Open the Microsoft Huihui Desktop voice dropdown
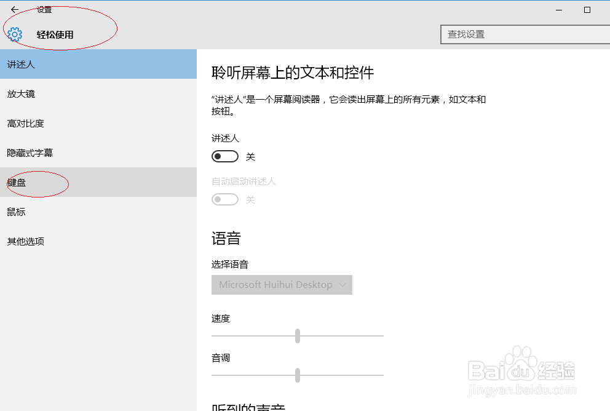Screen dimensions: 610x411 point(282,285)
